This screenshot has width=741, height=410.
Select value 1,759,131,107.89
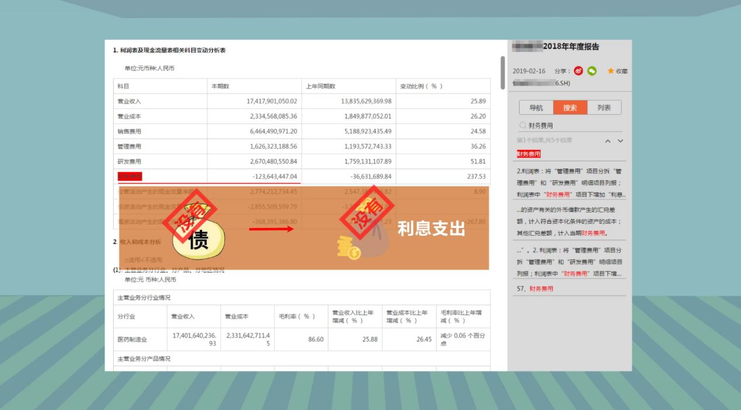click(x=367, y=161)
